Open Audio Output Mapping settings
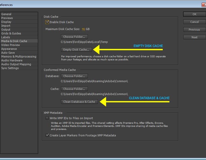Screen dimensions: 206x160 click(x=16, y=64)
